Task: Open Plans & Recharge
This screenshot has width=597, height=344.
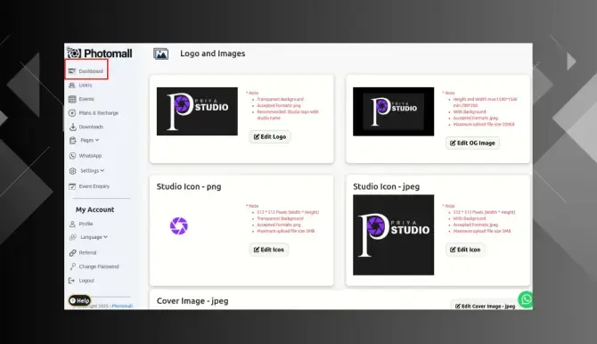Action: pos(99,113)
